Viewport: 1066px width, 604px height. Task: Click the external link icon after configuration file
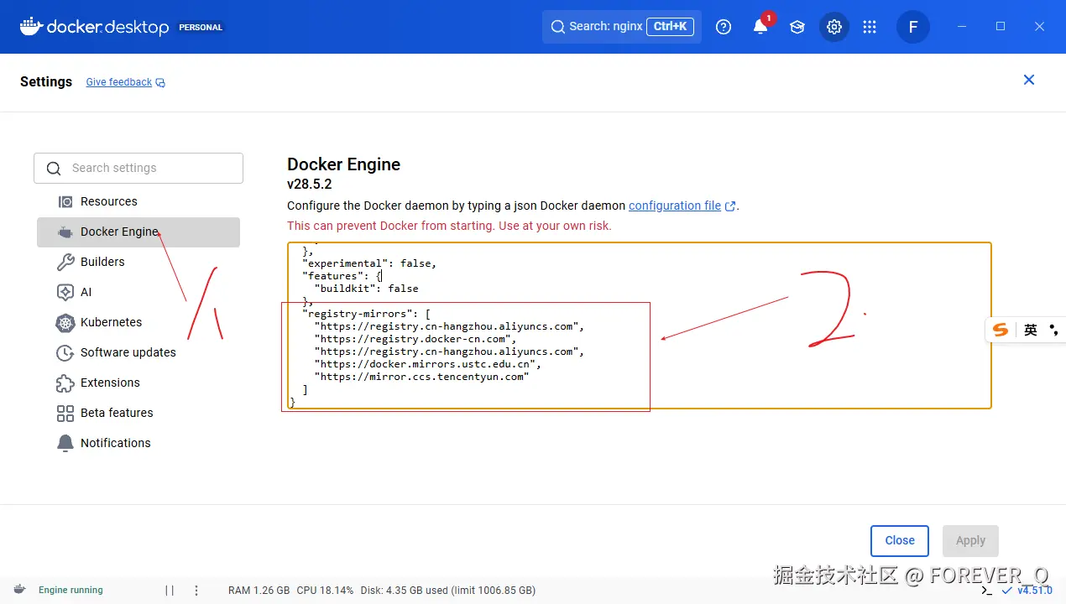coord(730,206)
